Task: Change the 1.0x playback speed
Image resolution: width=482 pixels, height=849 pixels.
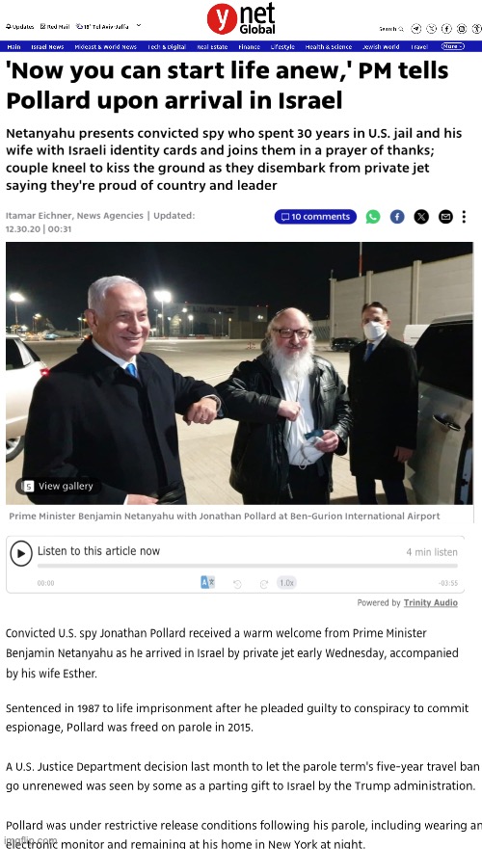Action: [x=286, y=583]
